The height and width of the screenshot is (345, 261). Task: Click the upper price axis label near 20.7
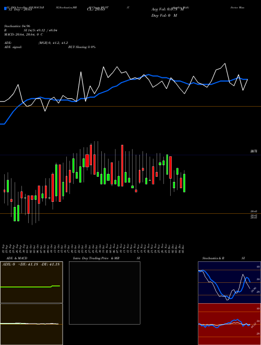pos(254,151)
